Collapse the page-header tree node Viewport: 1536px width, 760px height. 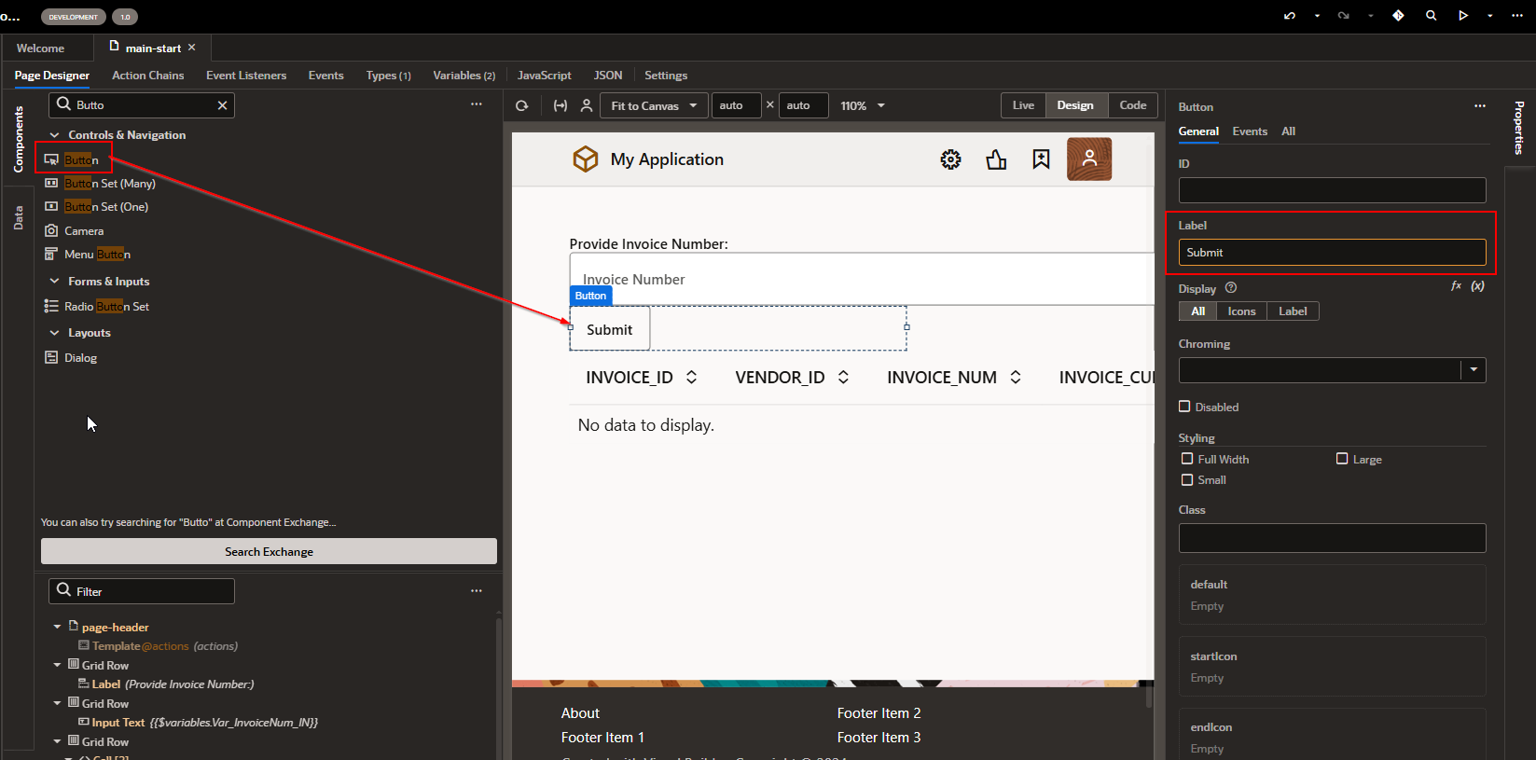click(x=58, y=628)
